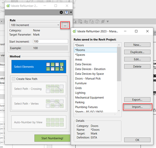Image resolution: width=156 pixels, height=148 pixels.
Task: Select the *Doors rule in the list
Action: [96, 45]
